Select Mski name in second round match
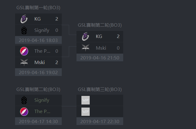 click(x=101, y=48)
